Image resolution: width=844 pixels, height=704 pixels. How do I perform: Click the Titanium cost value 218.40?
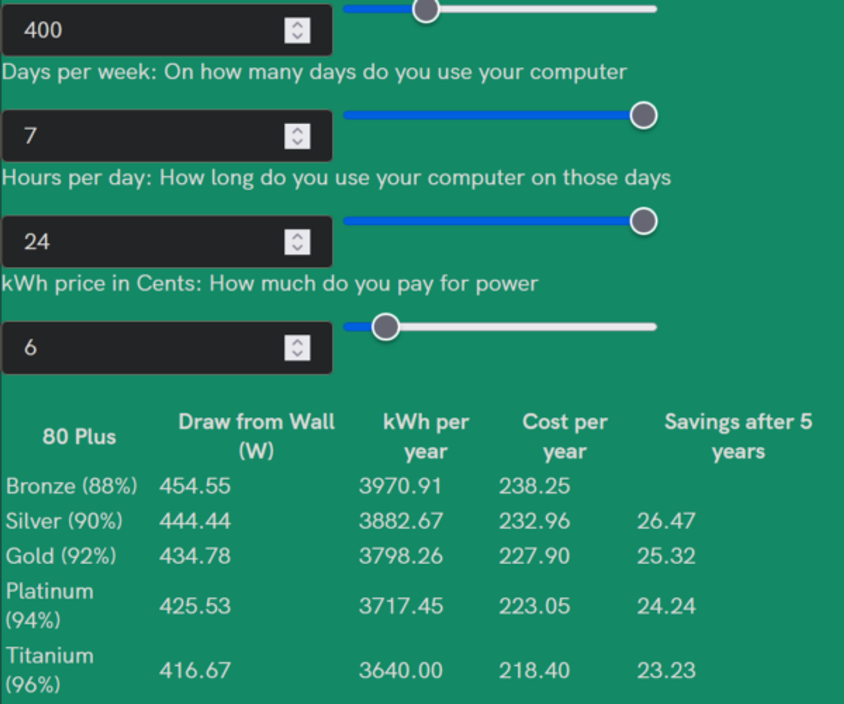534,671
